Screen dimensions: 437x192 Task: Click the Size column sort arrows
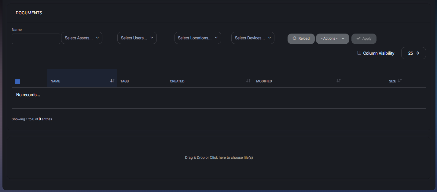click(x=400, y=81)
